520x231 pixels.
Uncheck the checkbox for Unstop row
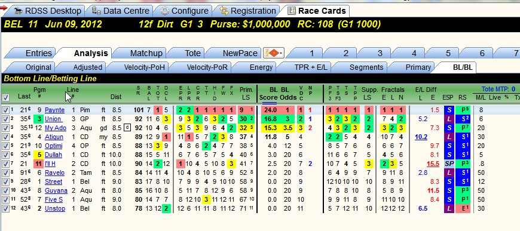tap(5, 209)
